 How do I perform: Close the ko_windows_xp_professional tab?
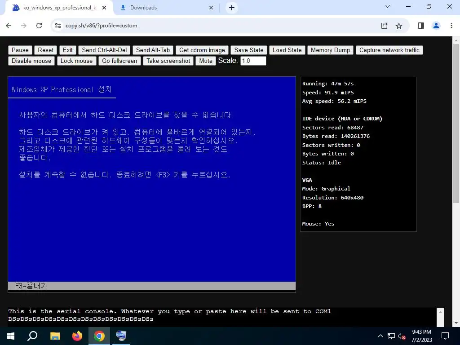click(104, 8)
